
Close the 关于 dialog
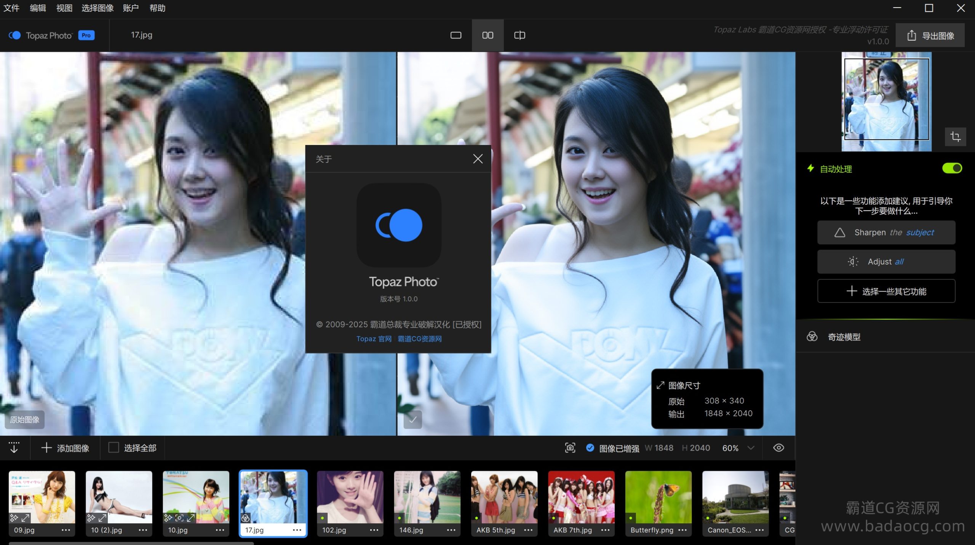click(478, 159)
